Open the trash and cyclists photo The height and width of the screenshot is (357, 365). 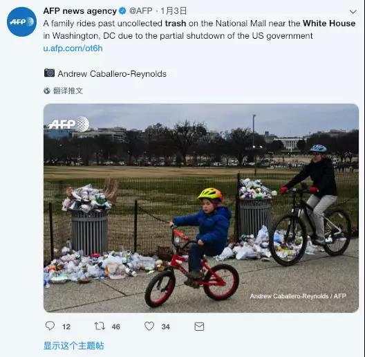(x=201, y=208)
